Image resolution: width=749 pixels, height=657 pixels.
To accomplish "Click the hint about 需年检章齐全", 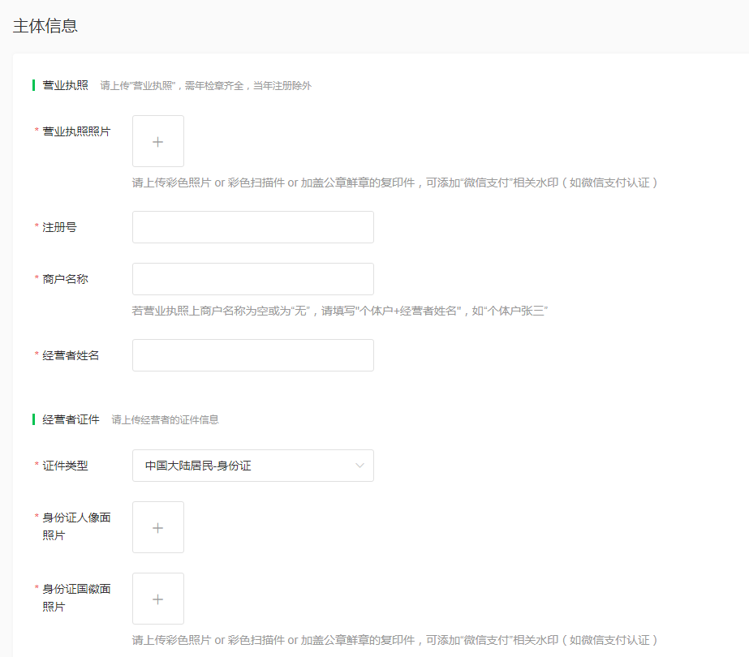I will (206, 86).
